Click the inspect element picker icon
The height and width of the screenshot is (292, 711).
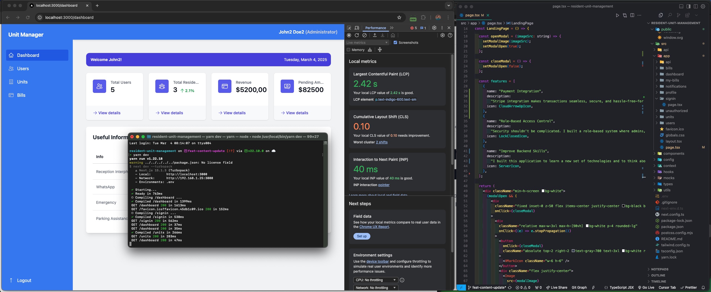(x=349, y=28)
